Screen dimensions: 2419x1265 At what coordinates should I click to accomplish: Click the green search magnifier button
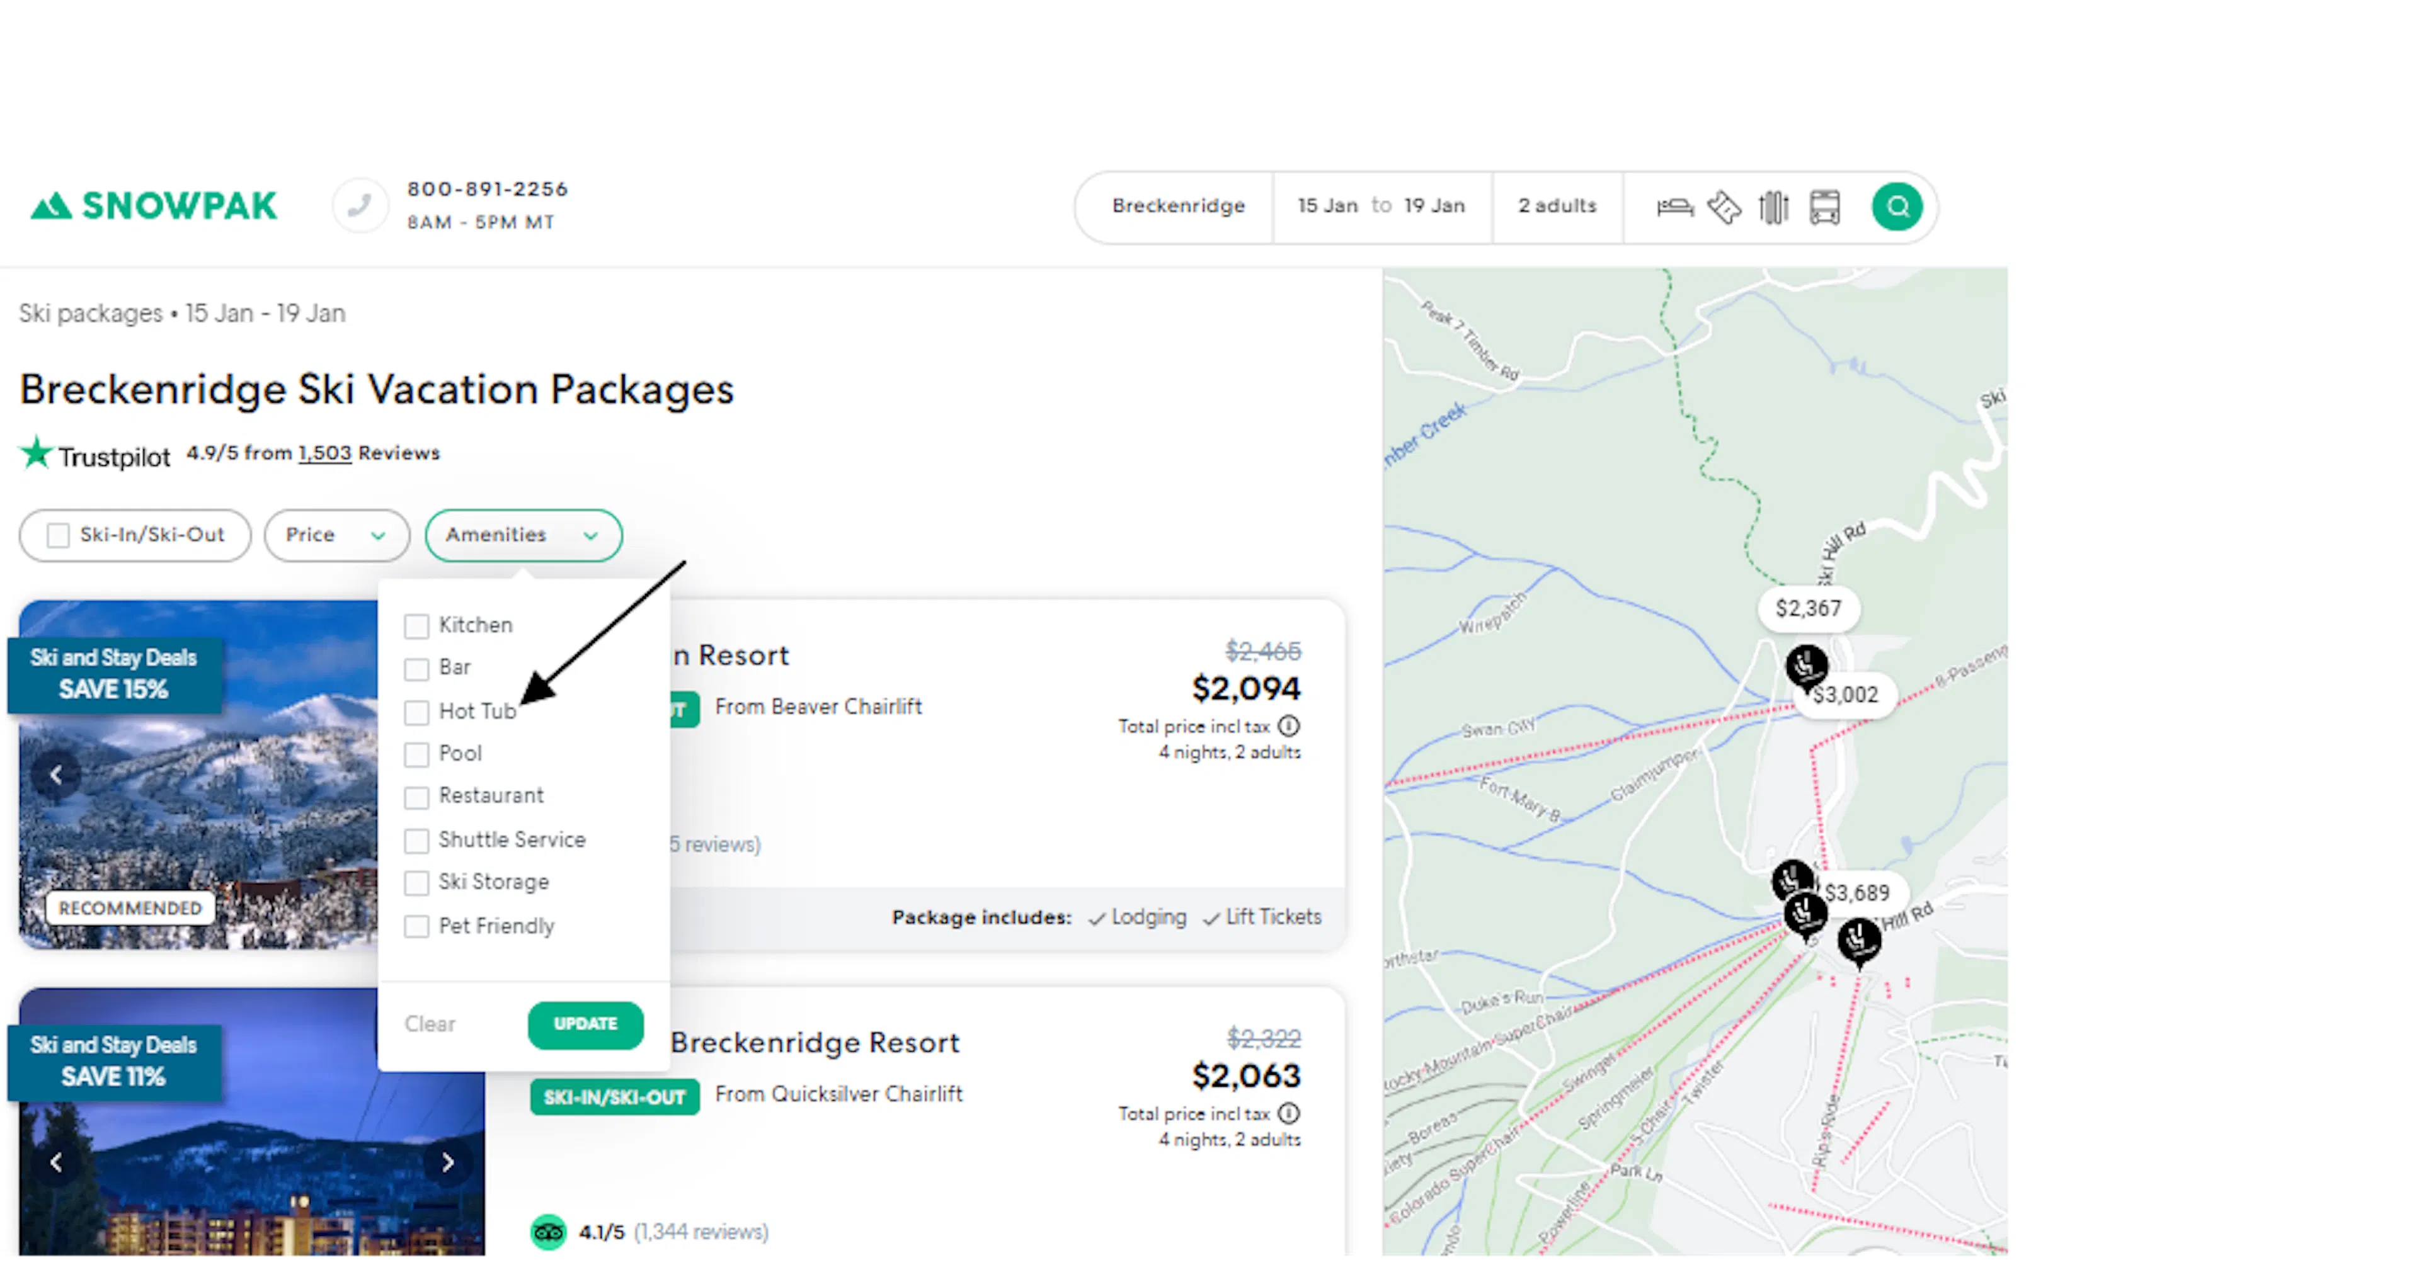point(1896,207)
